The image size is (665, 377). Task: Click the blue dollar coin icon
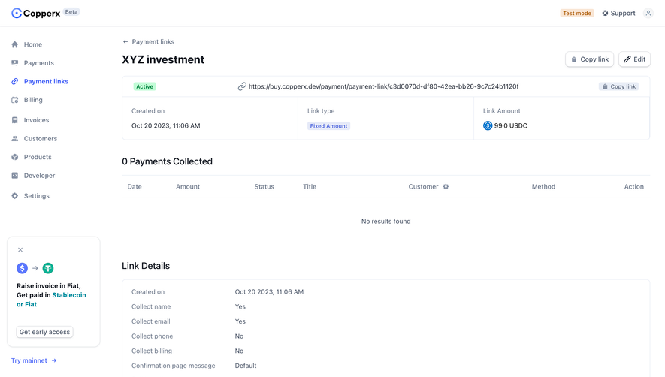[22, 268]
